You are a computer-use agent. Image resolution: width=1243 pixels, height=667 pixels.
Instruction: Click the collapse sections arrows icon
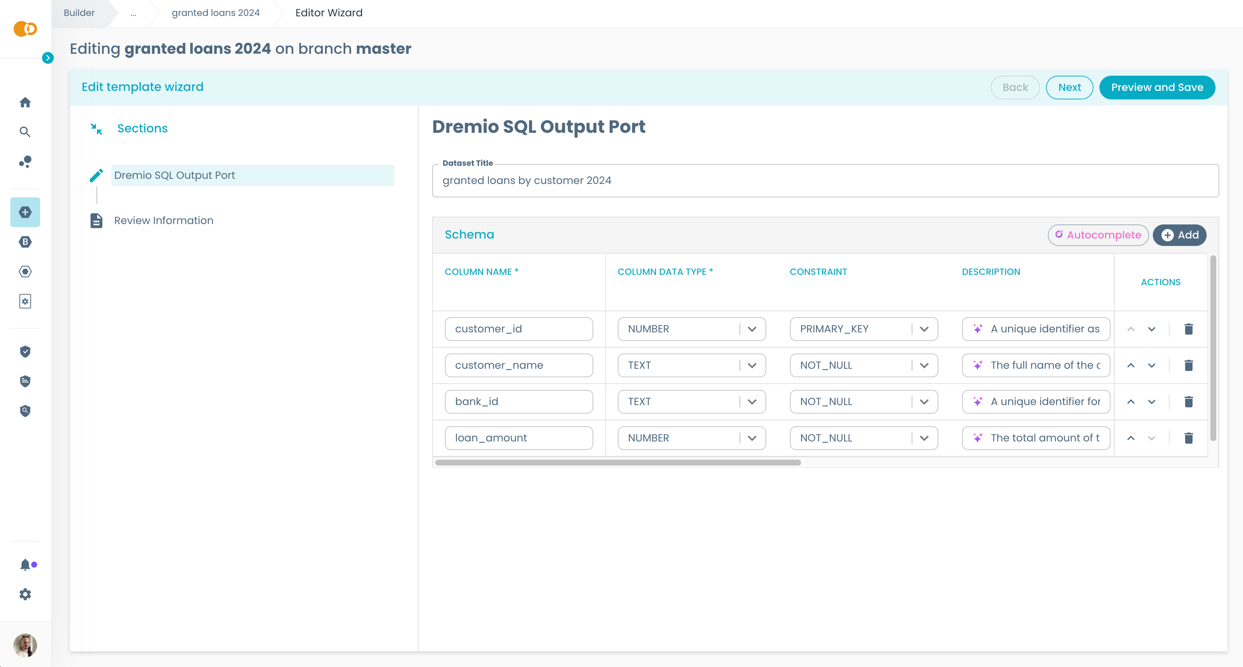tap(96, 129)
